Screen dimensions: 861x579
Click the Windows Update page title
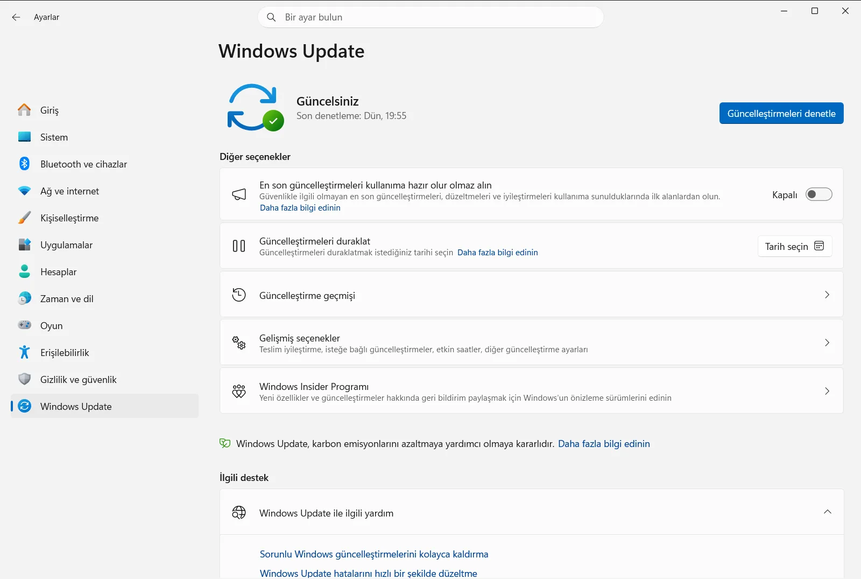pos(292,51)
